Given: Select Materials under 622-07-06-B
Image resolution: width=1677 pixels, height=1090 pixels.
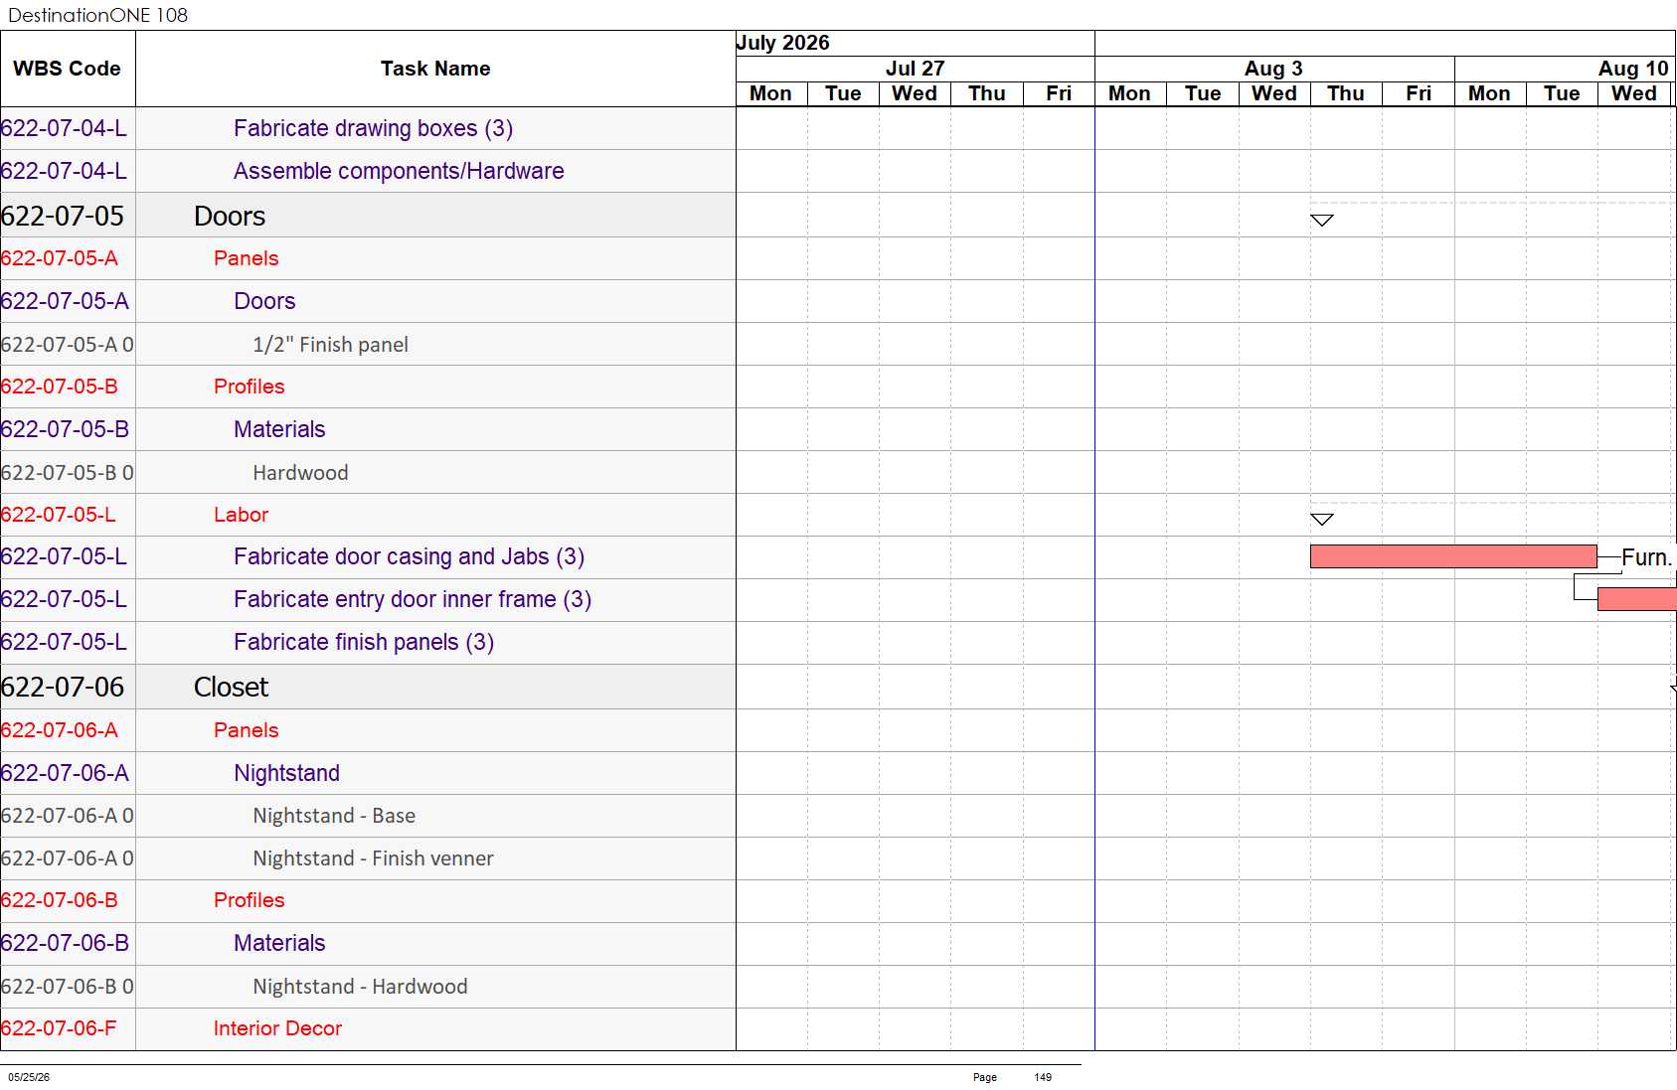Looking at the screenshot, I should [279, 943].
